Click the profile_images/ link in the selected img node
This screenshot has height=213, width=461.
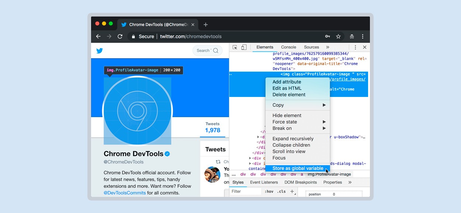pyautogui.click(x=348, y=79)
